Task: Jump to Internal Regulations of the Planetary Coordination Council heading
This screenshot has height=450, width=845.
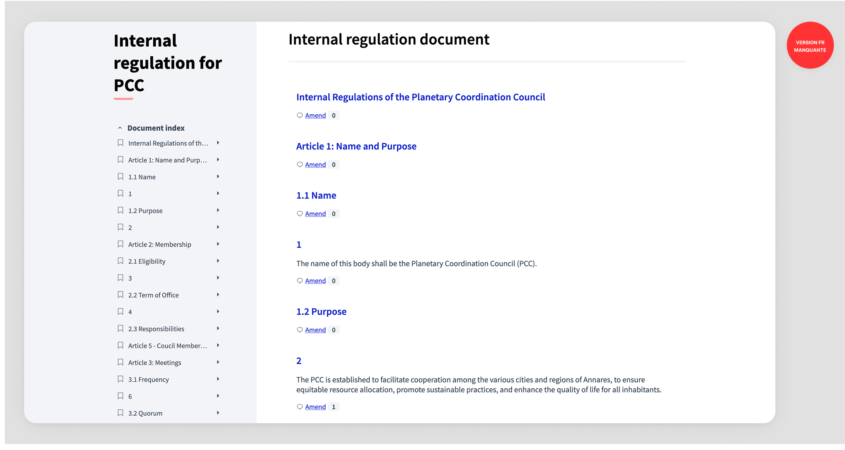Action: [421, 97]
